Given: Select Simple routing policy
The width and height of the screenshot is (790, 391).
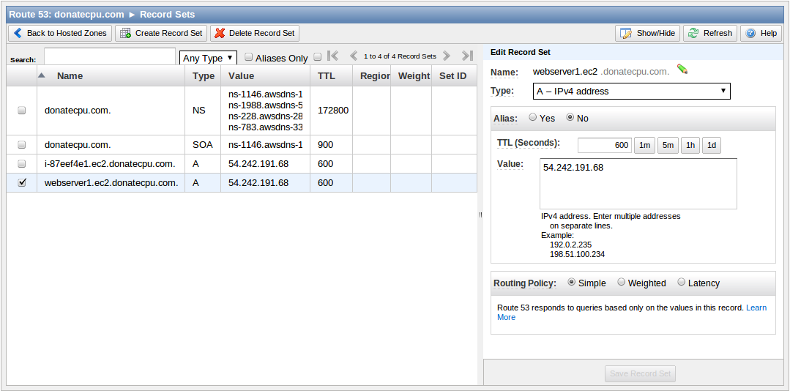Looking at the screenshot, I should coord(571,282).
